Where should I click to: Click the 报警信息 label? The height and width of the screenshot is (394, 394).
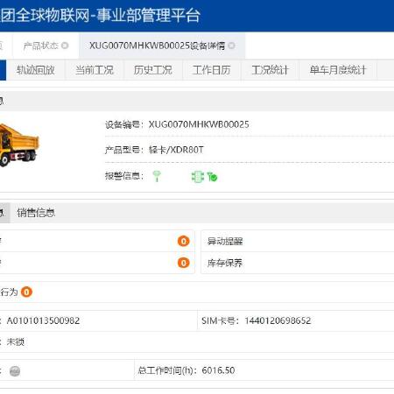tap(124, 176)
